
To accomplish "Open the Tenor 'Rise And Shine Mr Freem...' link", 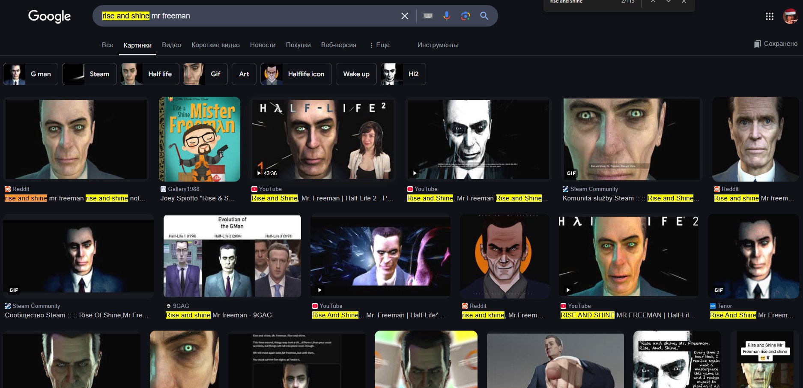I will tap(752, 315).
